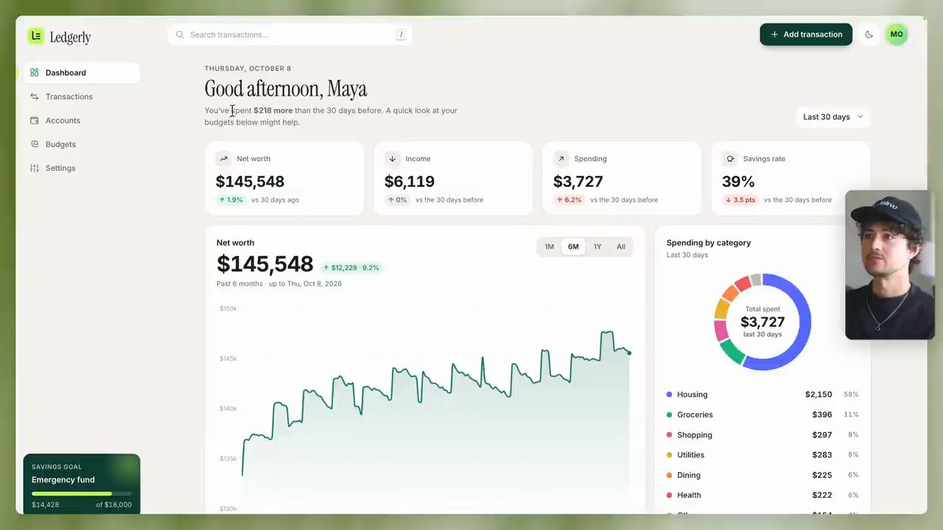
Task: Click the Accounts wallet icon in sidebar
Action: point(35,121)
